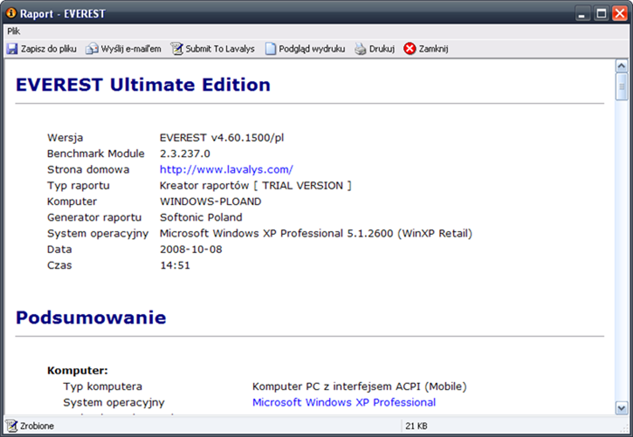The height and width of the screenshot is (437, 633).
Task: Follow the Microsoft Windows XP Professional link
Action: click(x=344, y=402)
